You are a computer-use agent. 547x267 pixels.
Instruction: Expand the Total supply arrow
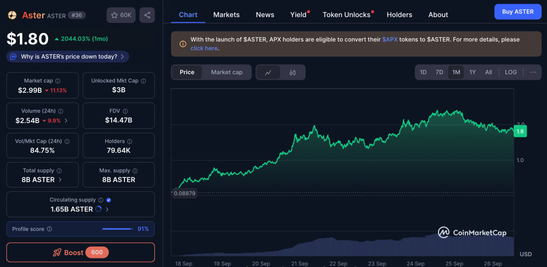pos(60,180)
